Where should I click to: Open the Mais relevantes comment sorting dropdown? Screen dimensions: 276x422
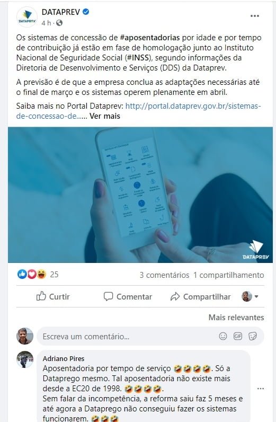[x=236, y=318]
